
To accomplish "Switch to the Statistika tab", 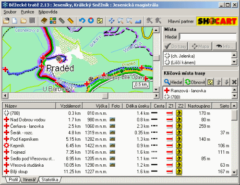I will point(49,180).
